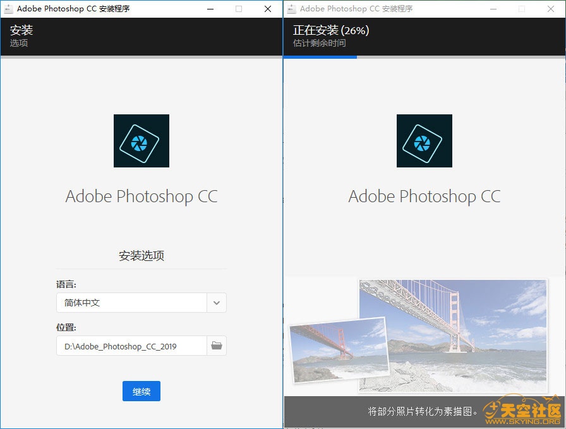Select the small tilted bridge photo

tap(338, 349)
